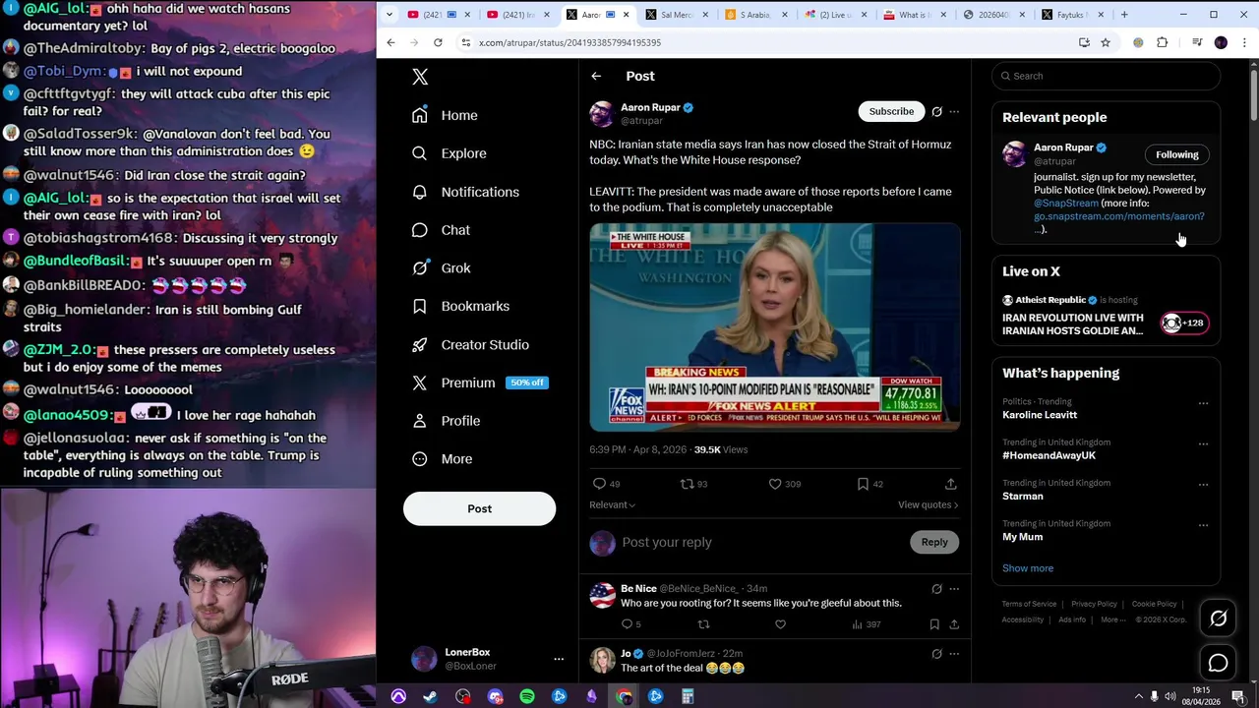Click Show more under What's happening
The width and height of the screenshot is (1259, 708).
click(1028, 568)
